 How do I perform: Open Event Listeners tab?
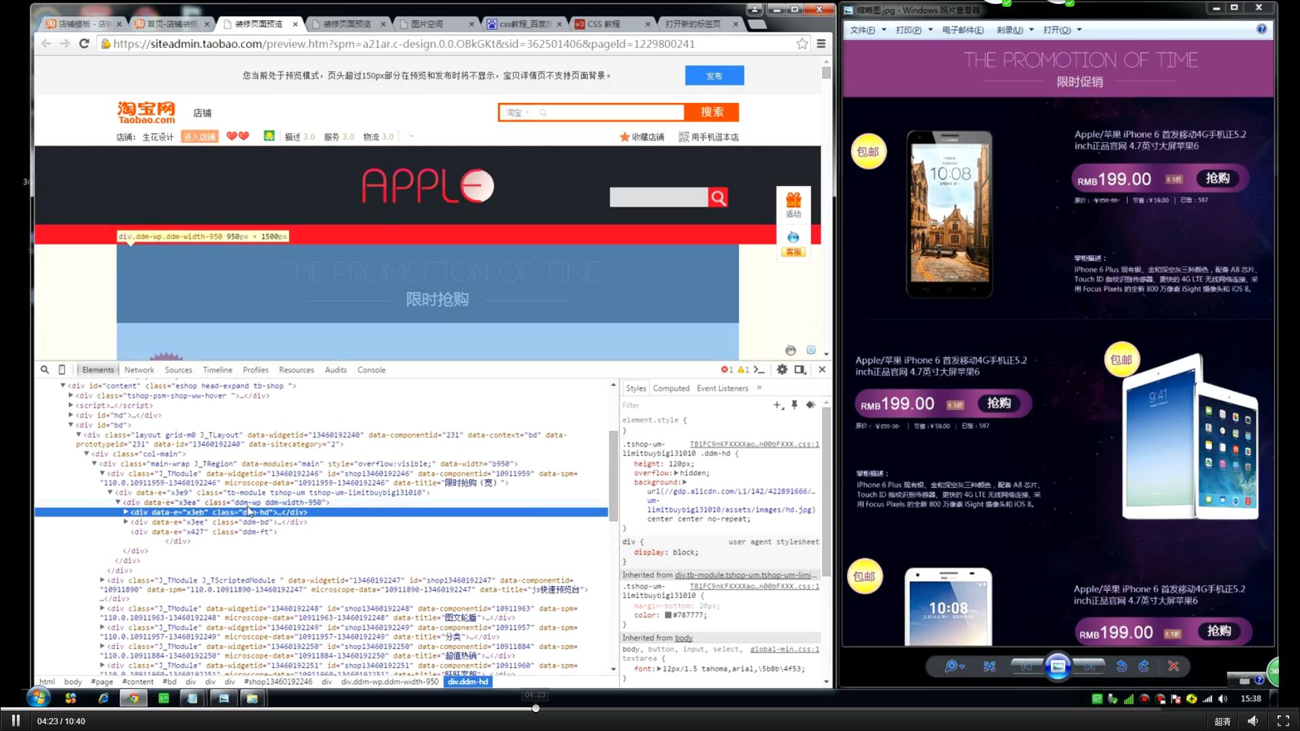tap(722, 388)
